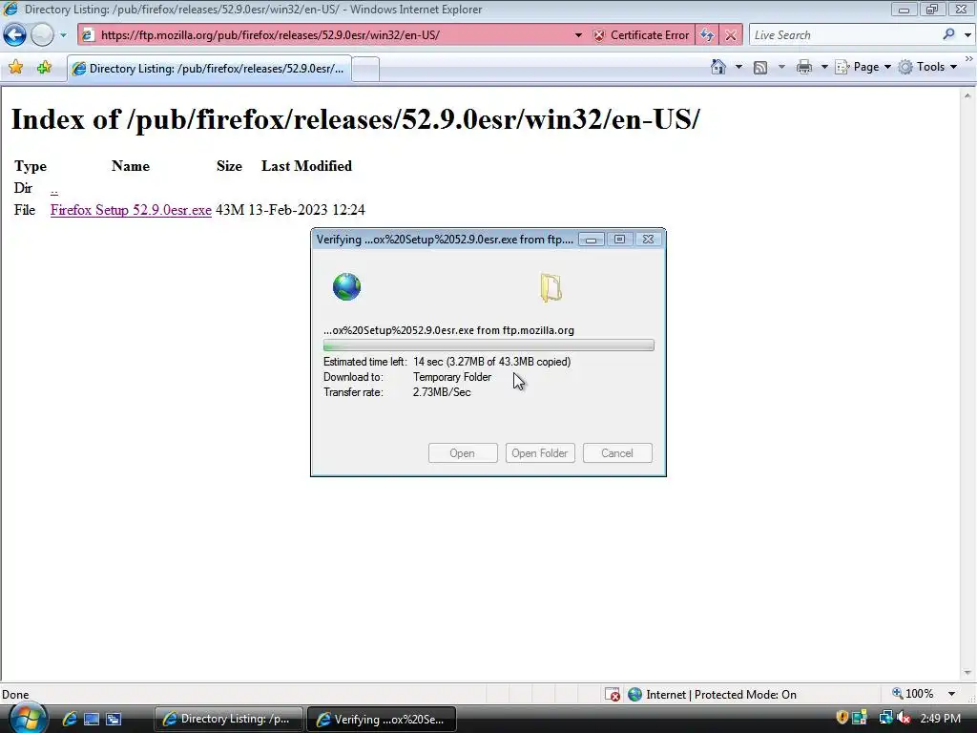The width and height of the screenshot is (977, 733).
Task: Click the Firefox Setup 52.9.0esr.exe link
Action: (x=131, y=210)
